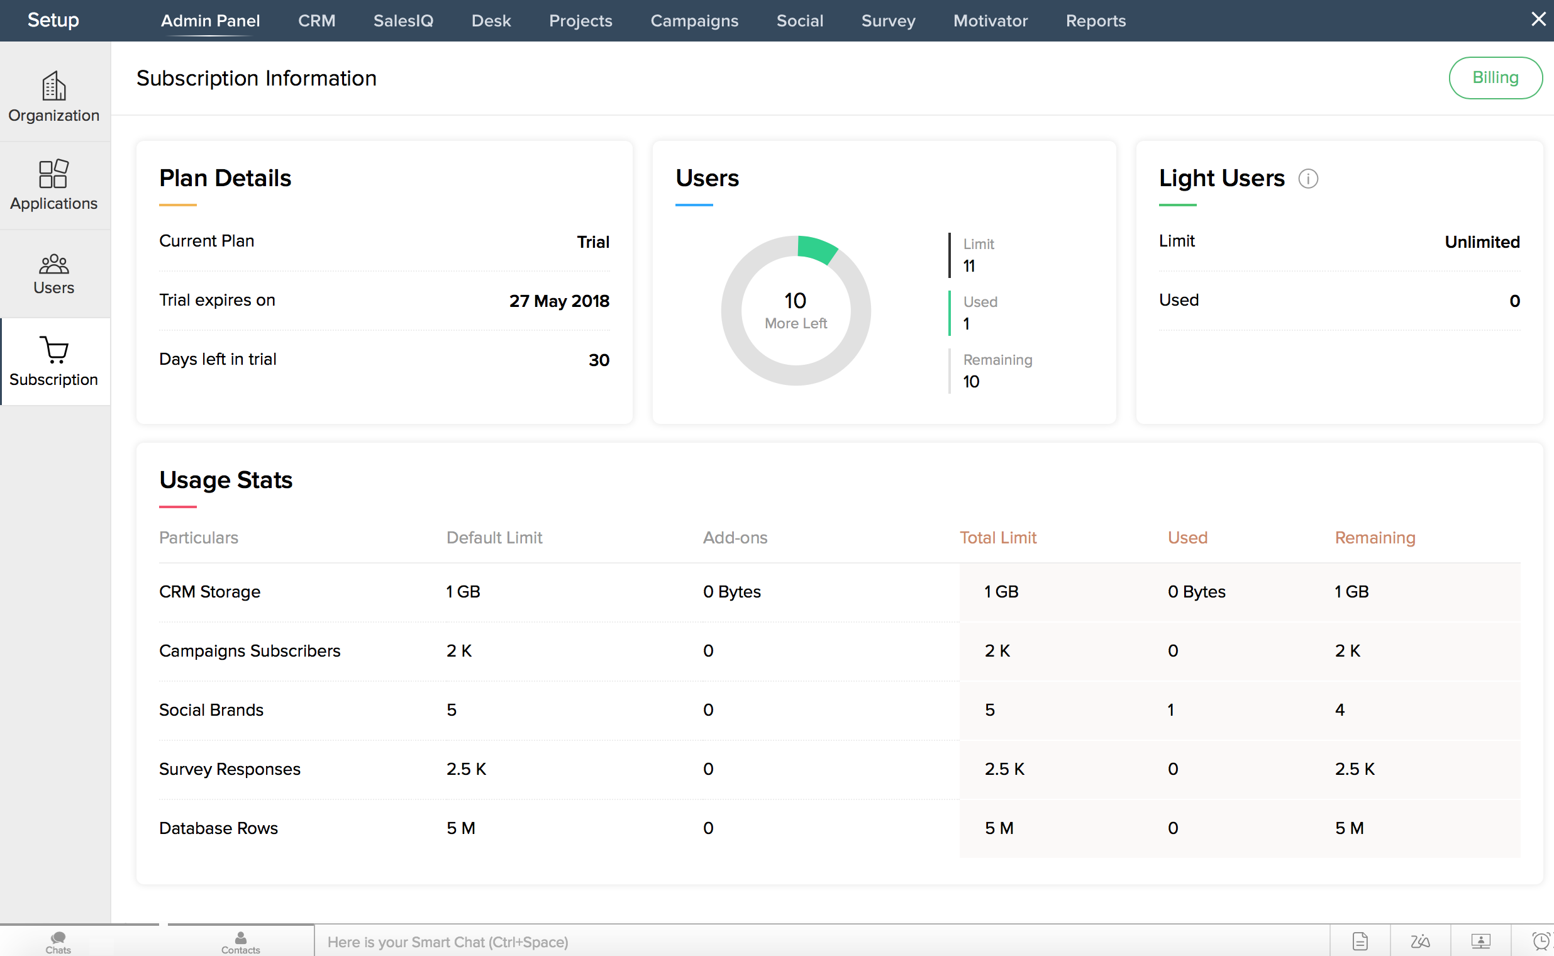
Task: Open the Campaigns tab
Action: (694, 21)
